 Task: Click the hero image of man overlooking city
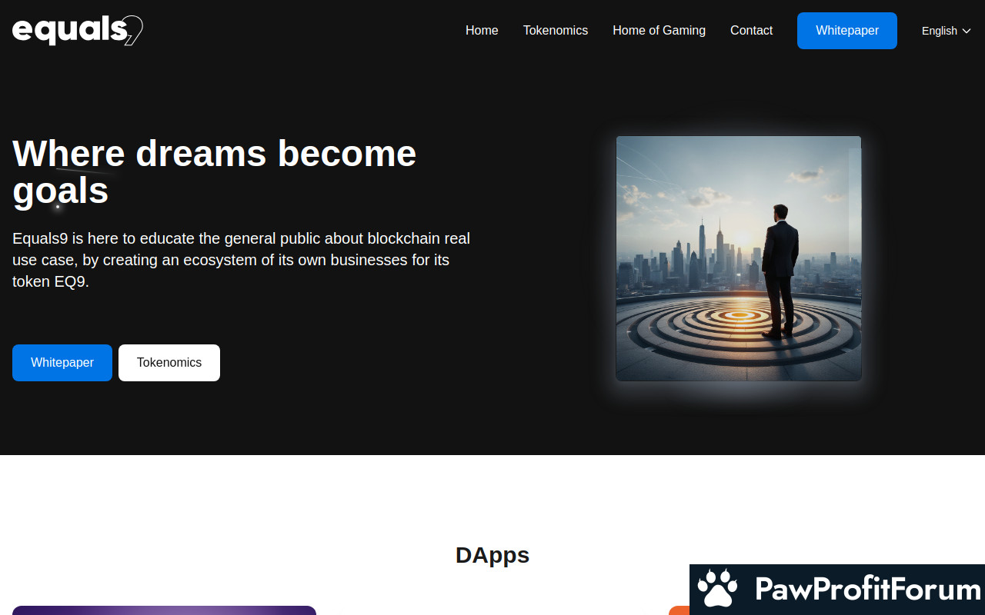click(x=738, y=258)
